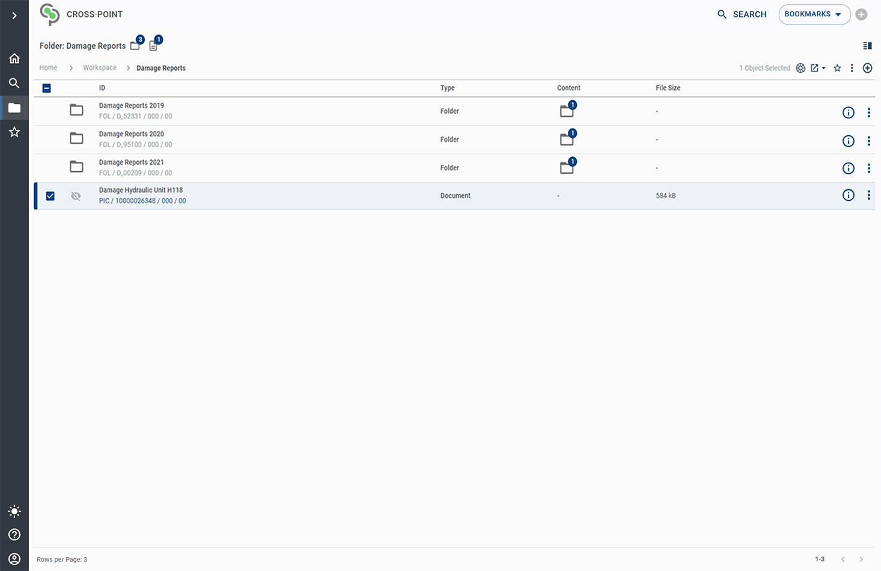Expand the BOOKMARKS dropdown
Image resolution: width=881 pixels, height=571 pixels.
click(814, 14)
